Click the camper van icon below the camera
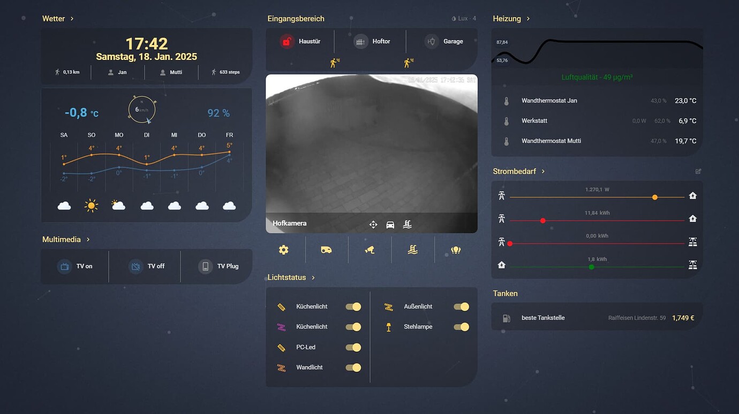 coord(326,250)
